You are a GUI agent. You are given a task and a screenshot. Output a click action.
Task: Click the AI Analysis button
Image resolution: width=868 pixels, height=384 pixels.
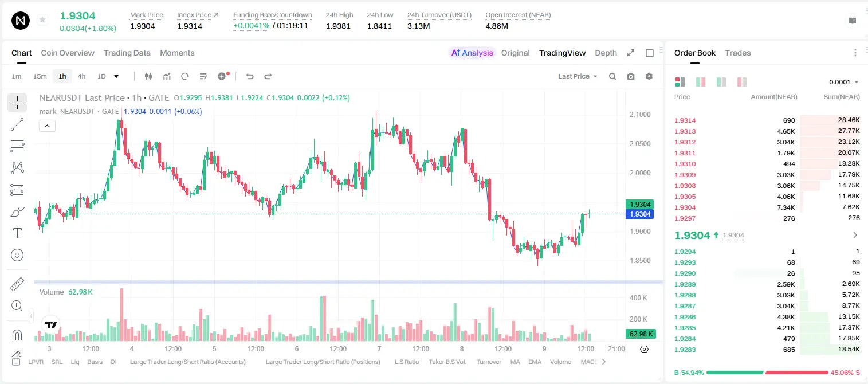(472, 53)
